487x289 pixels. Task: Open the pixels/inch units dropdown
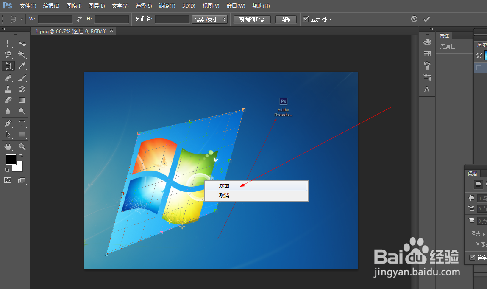(210, 19)
